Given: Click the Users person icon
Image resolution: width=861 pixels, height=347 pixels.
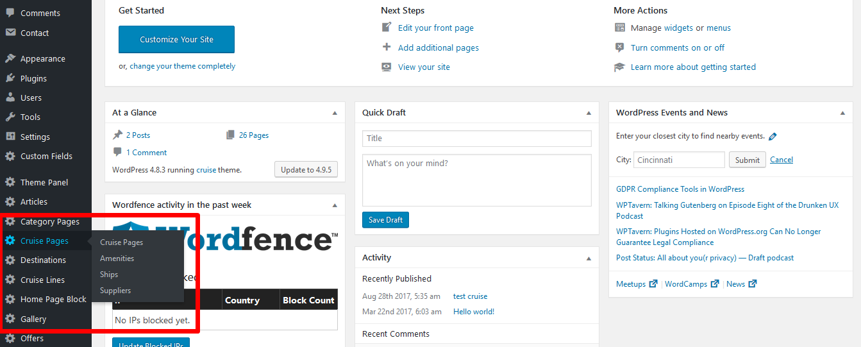Looking at the screenshot, I should click(x=10, y=97).
